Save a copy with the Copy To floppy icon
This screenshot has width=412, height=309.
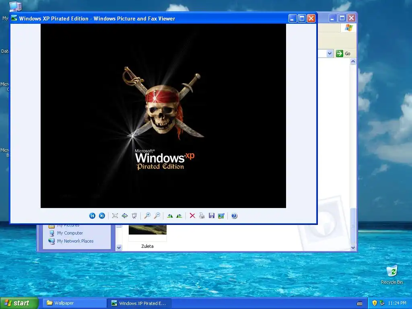(x=212, y=216)
